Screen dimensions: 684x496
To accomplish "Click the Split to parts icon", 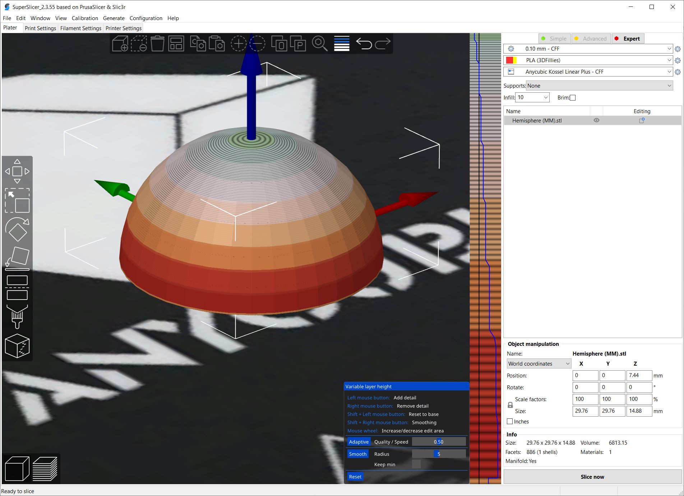I will click(x=298, y=44).
